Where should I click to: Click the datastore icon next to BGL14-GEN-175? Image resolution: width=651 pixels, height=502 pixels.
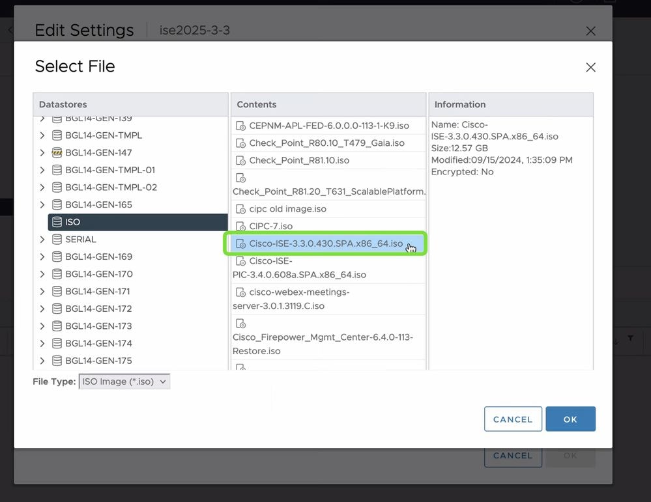click(x=57, y=361)
